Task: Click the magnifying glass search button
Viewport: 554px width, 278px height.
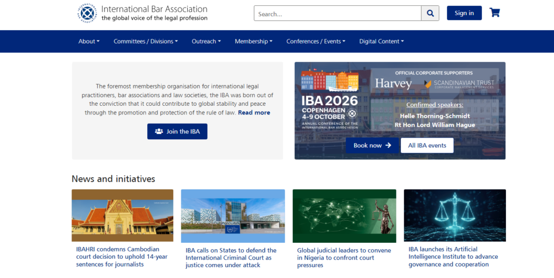Action: coord(430,13)
